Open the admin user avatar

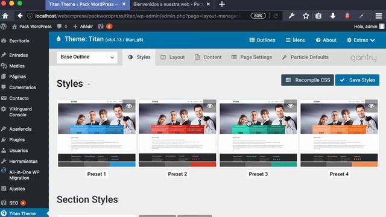pos(382,27)
